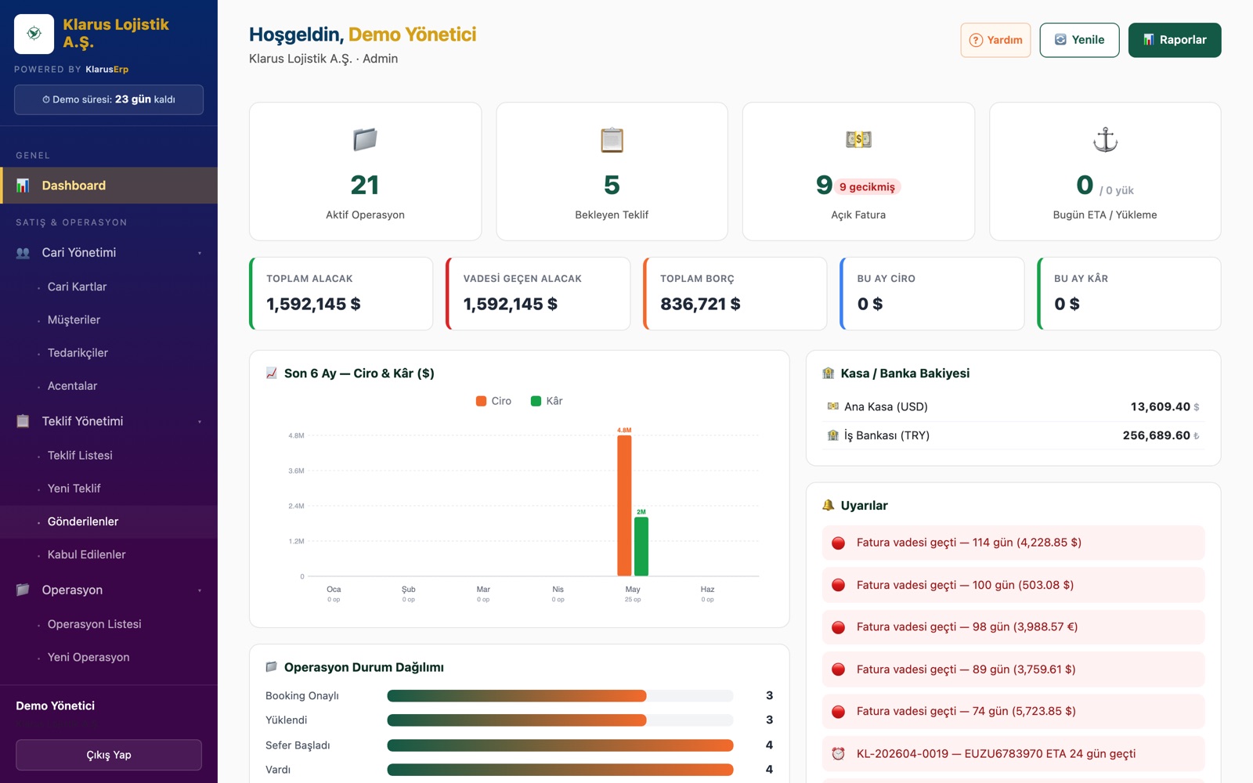Click the Vadesi Geçen Alacak card

[x=538, y=294]
